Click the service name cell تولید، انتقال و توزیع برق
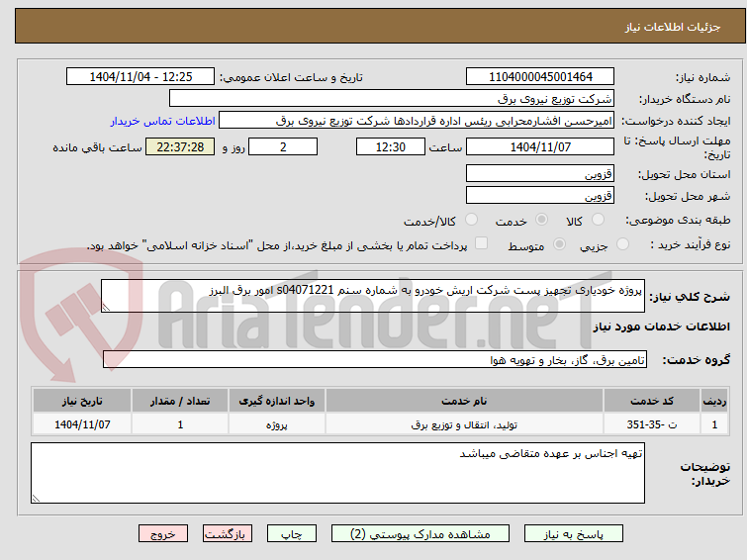 pyautogui.click(x=464, y=424)
